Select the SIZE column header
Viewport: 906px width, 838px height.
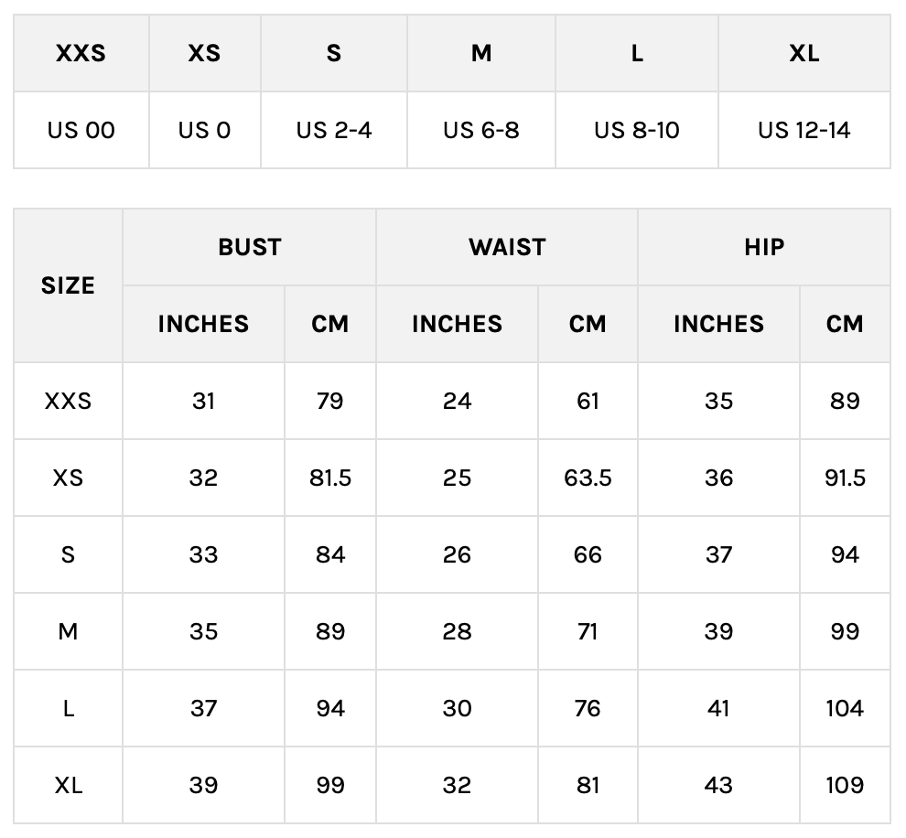tap(68, 285)
